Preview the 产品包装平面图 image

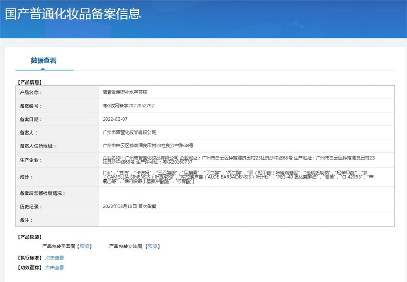[x=84, y=246]
